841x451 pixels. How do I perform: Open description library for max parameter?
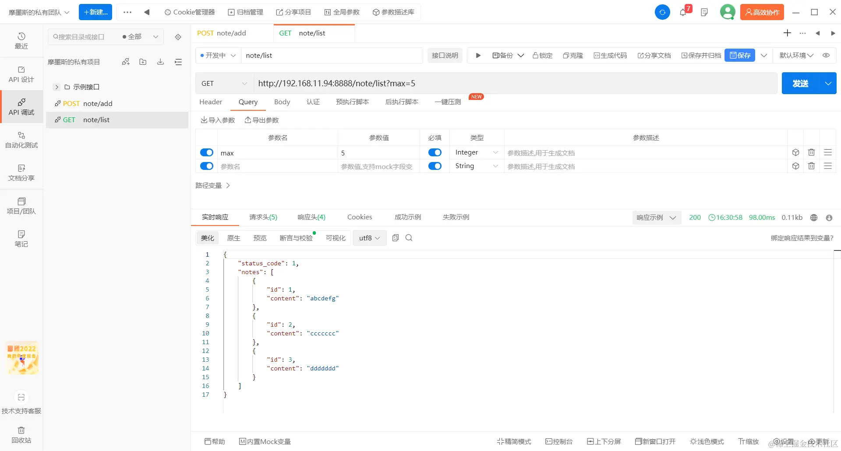pyautogui.click(x=796, y=152)
